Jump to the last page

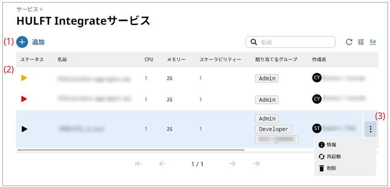pyautogui.click(x=256, y=164)
